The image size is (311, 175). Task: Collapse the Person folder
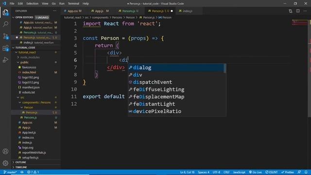[35, 107]
